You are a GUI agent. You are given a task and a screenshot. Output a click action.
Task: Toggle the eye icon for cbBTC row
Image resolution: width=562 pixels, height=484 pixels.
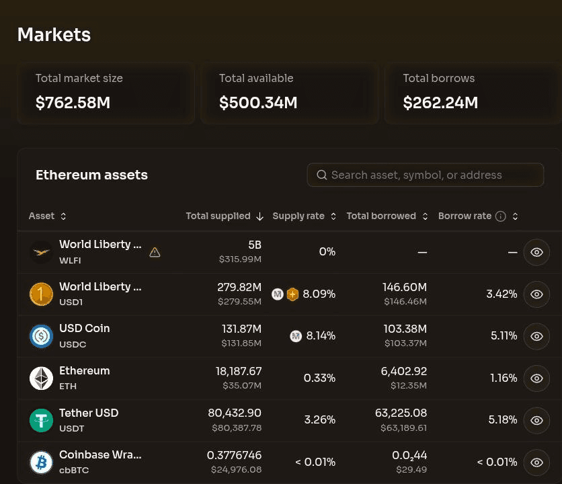pos(536,462)
